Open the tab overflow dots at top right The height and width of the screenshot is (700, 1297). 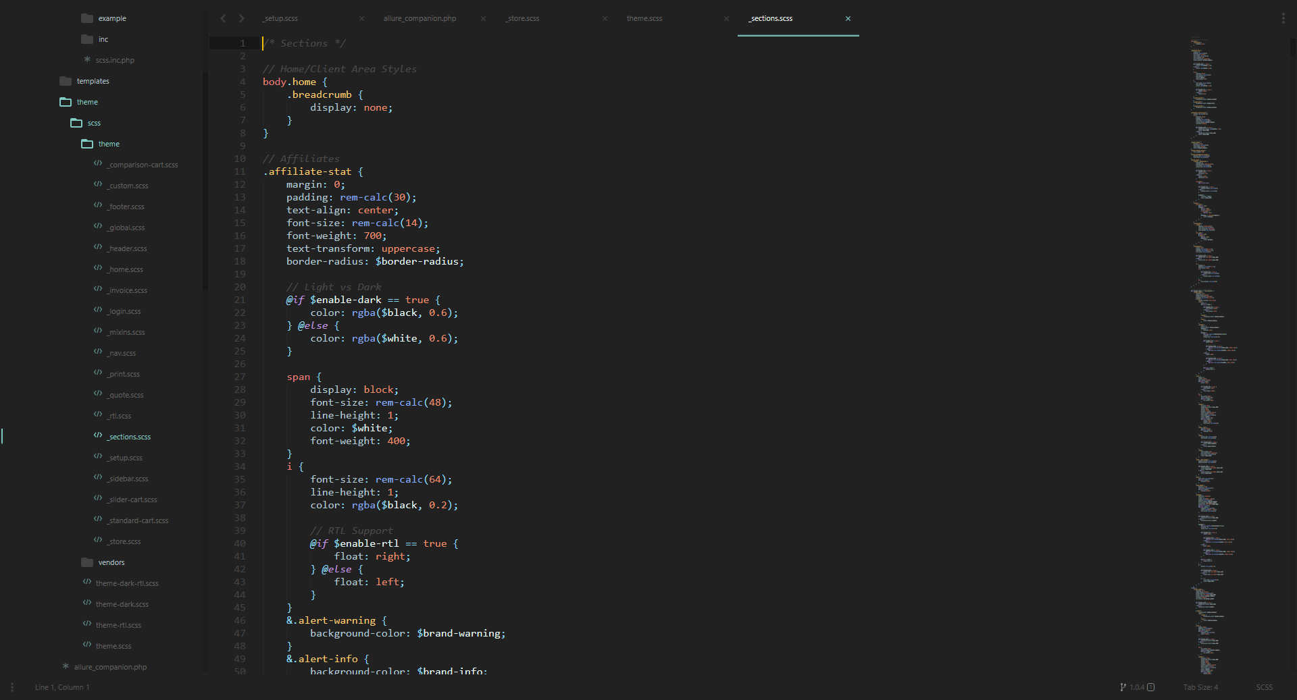[1283, 18]
